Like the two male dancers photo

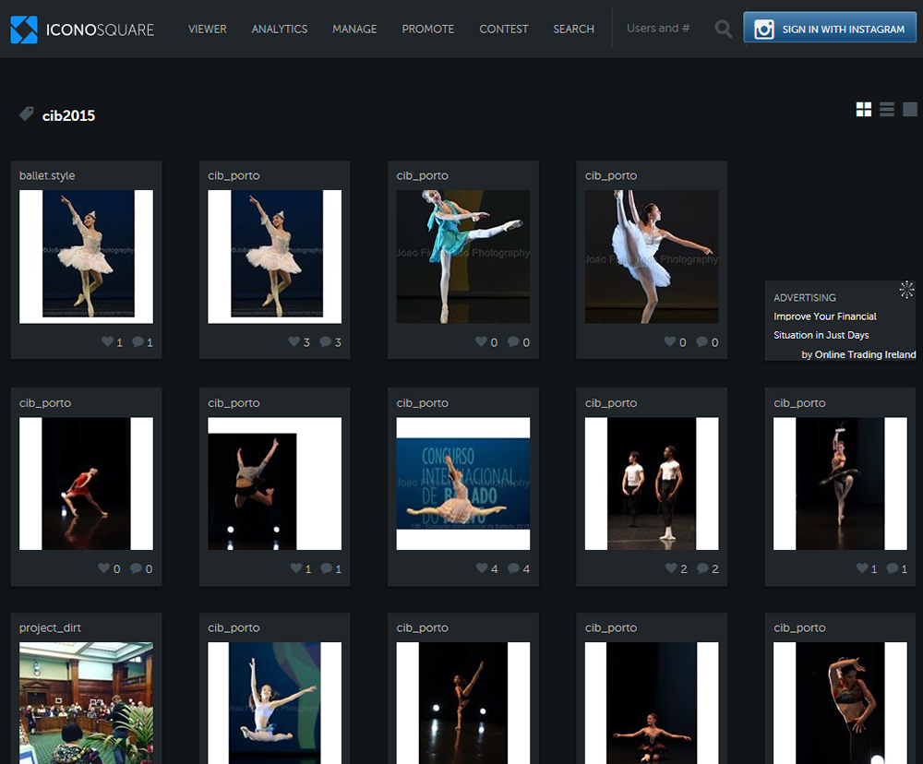tap(671, 568)
